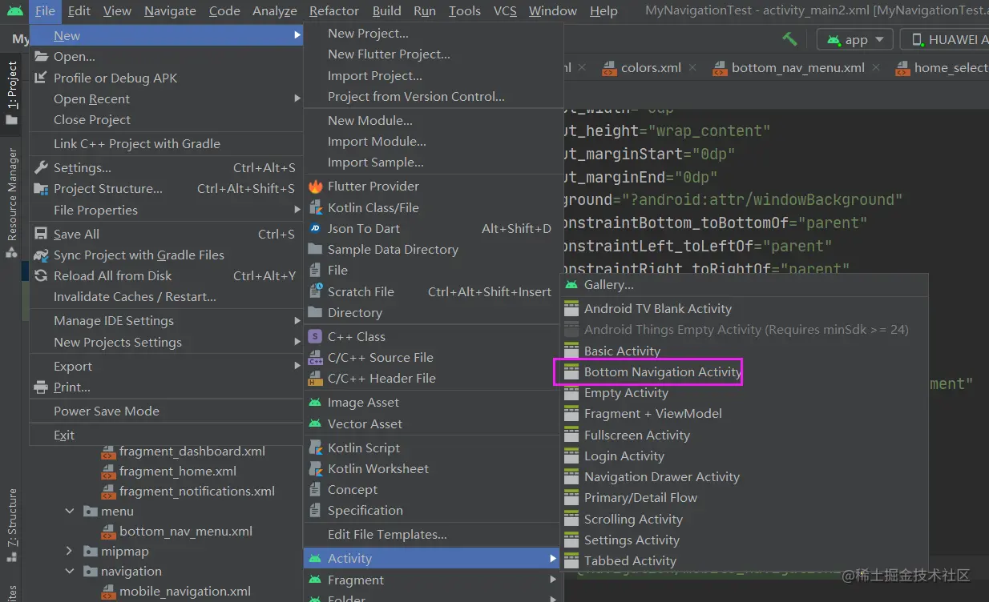Open the HUAWEI device selector dropdown
The width and height of the screenshot is (989, 602).
point(945,39)
